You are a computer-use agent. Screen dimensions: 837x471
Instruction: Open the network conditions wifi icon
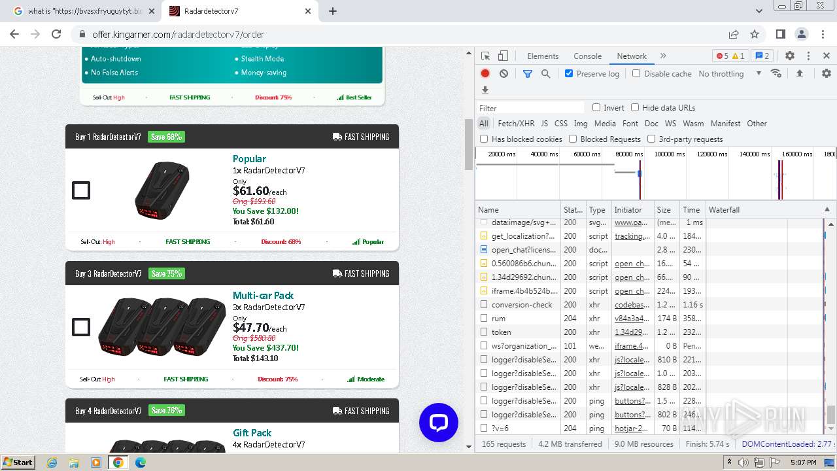[x=776, y=73]
